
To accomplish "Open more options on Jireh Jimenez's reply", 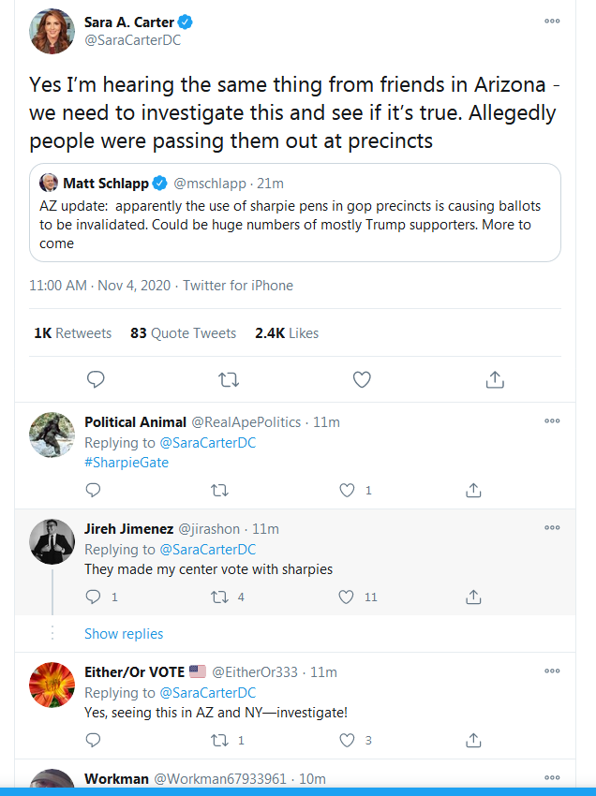I will tap(552, 527).
